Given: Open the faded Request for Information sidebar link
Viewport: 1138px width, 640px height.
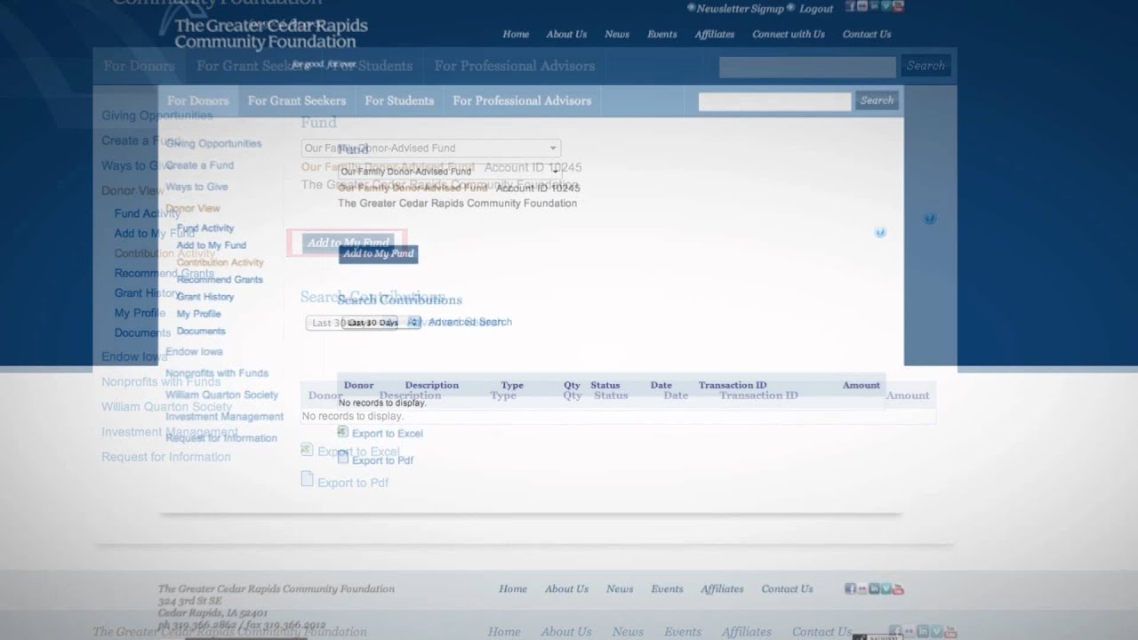Looking at the screenshot, I should [x=166, y=457].
